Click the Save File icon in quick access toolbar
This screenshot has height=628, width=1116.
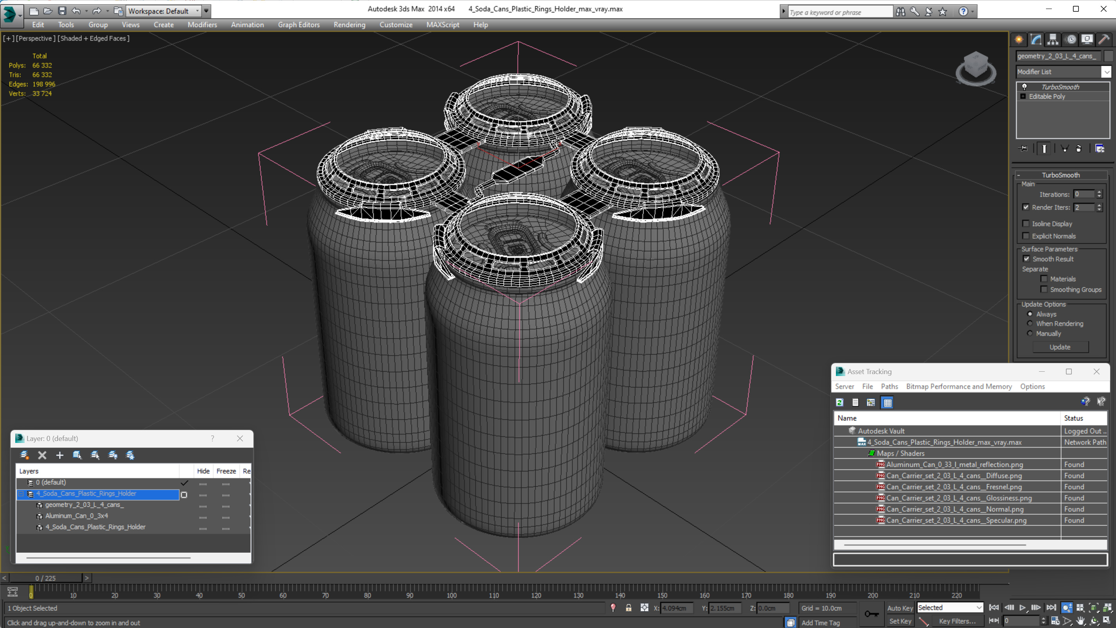point(62,11)
